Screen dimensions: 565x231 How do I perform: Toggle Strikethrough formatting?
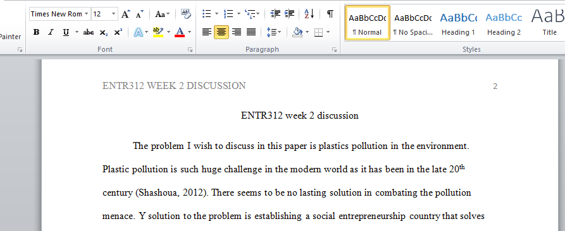[89, 32]
